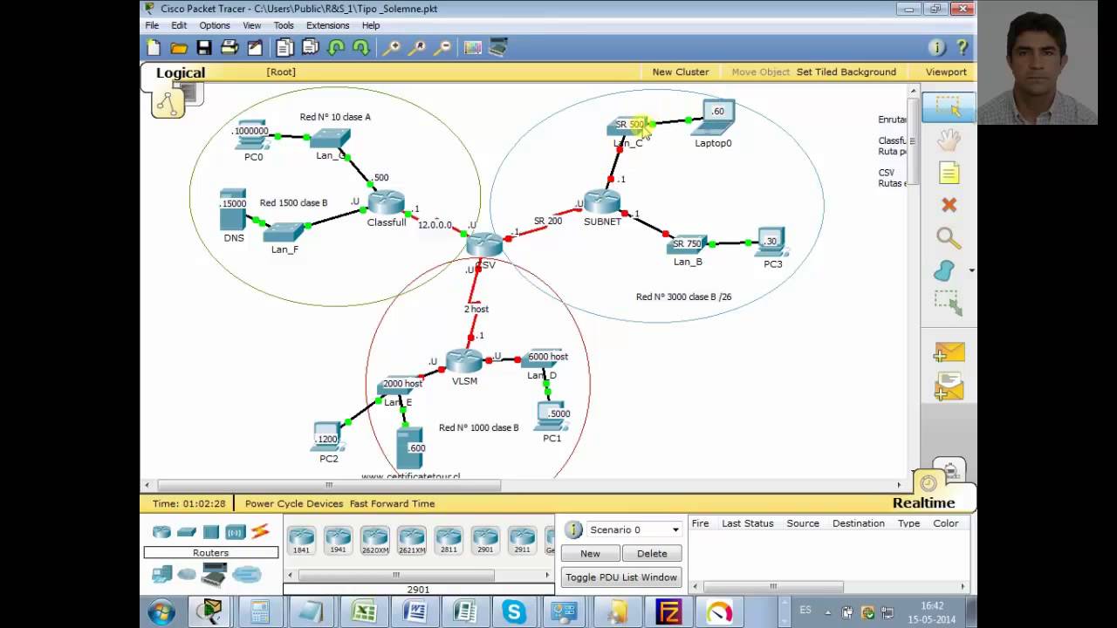Image resolution: width=1117 pixels, height=628 pixels.
Task: Pick the Resize Shape tool
Action: coord(949,303)
